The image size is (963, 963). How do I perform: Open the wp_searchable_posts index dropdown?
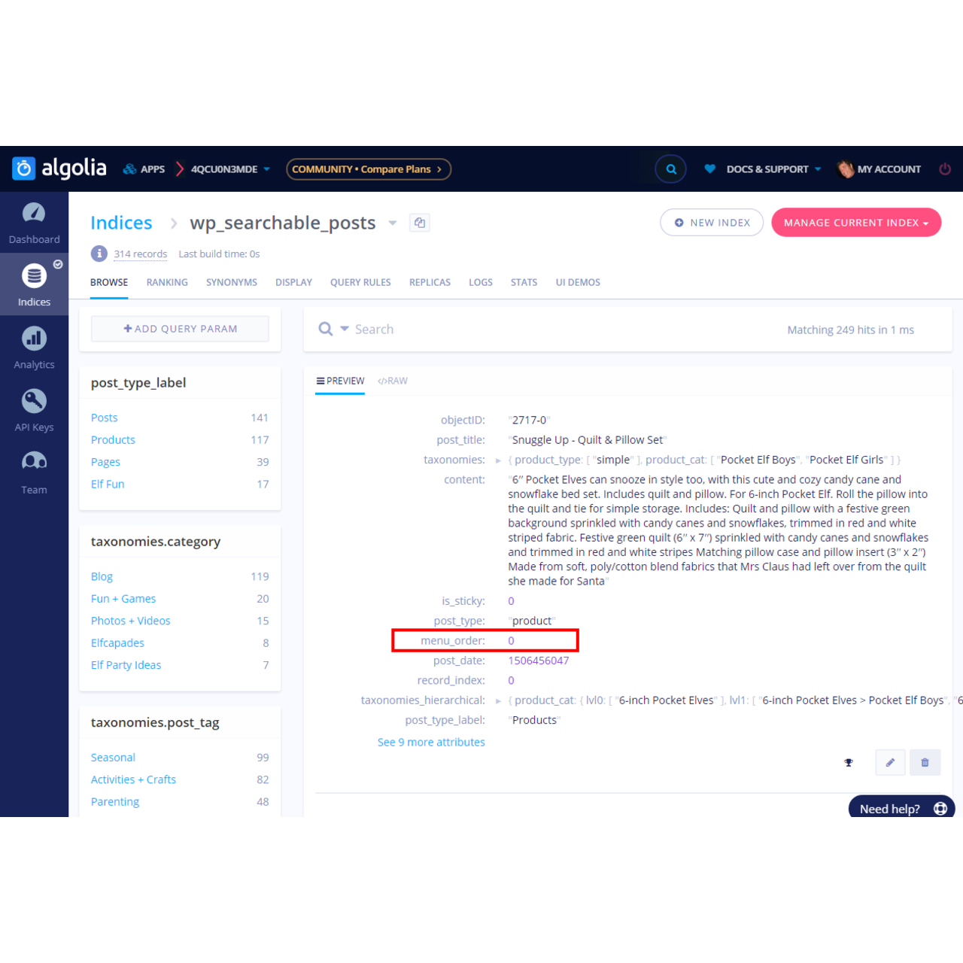[392, 223]
